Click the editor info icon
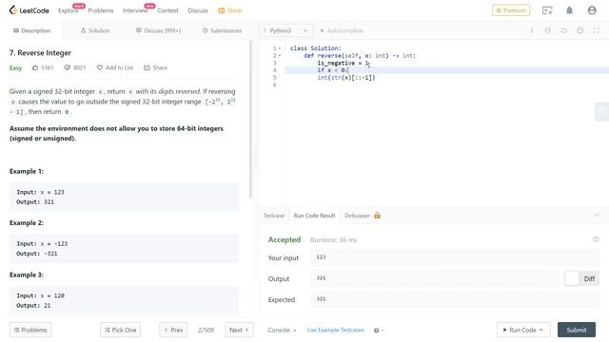609x342 pixels. tap(531, 30)
